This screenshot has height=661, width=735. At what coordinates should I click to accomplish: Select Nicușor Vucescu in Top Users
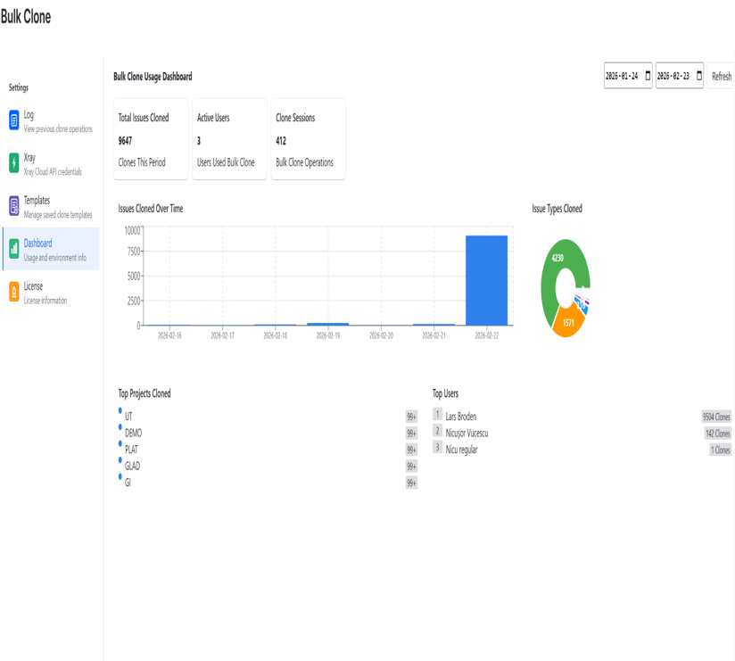467,434
